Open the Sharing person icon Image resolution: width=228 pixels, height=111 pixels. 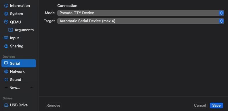point(6,46)
